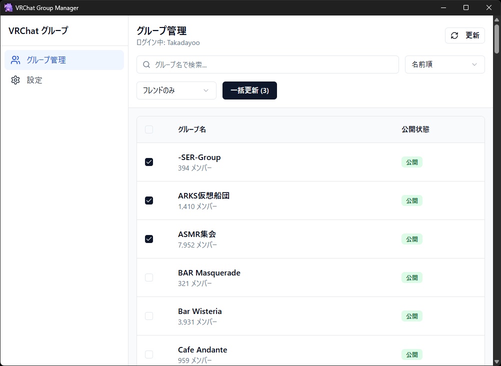Click the gear icon next to 設定
This screenshot has width=501, height=366.
(15, 80)
